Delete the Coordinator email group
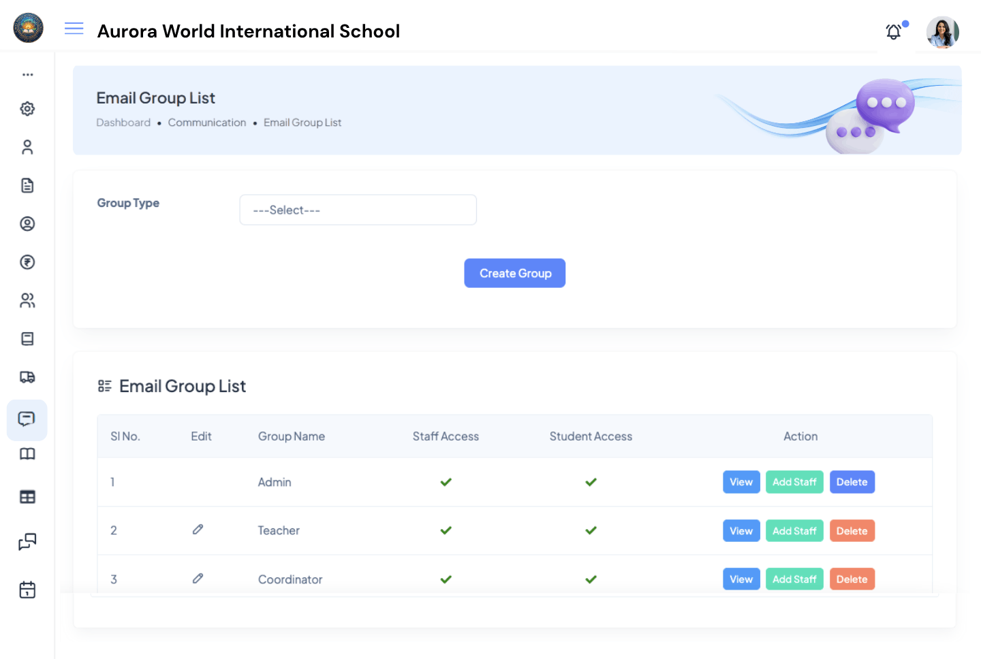The height and width of the screenshot is (659, 981). (852, 579)
